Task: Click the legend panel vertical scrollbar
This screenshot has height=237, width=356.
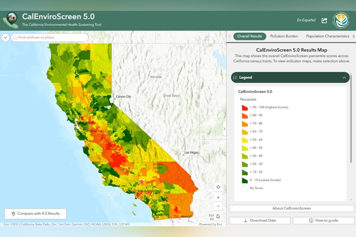Action: tap(351, 118)
